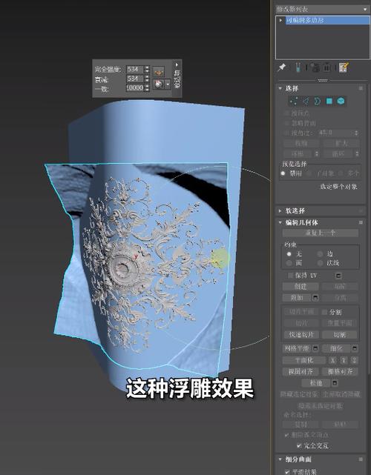The image size is (371, 475).
Task: Click 细分曲面 rollout grip handle icon
Action: (361, 459)
